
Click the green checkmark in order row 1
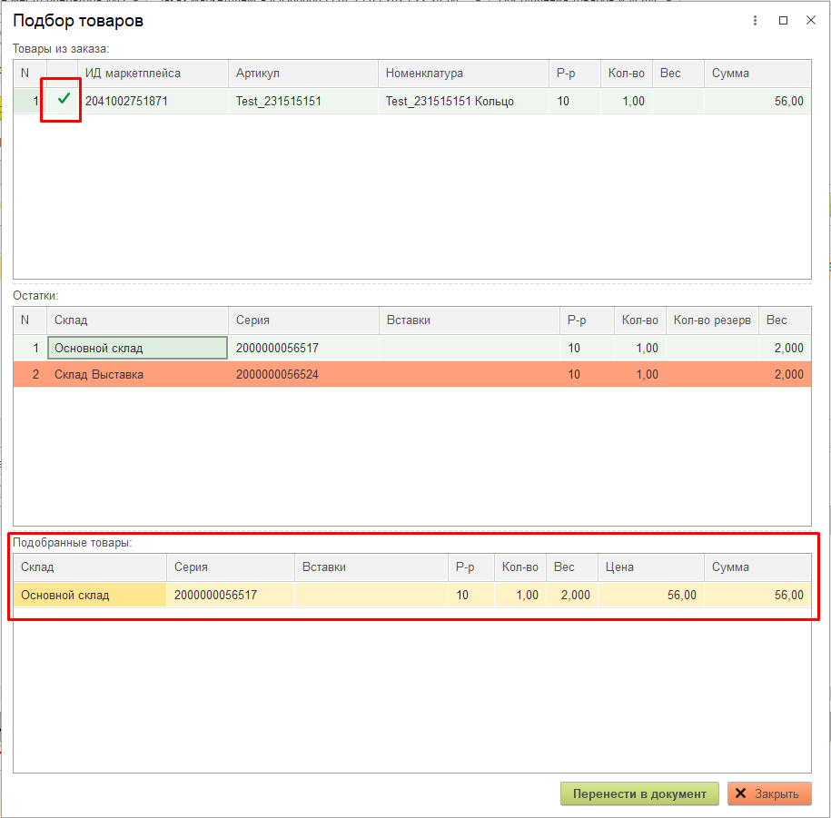pos(64,99)
